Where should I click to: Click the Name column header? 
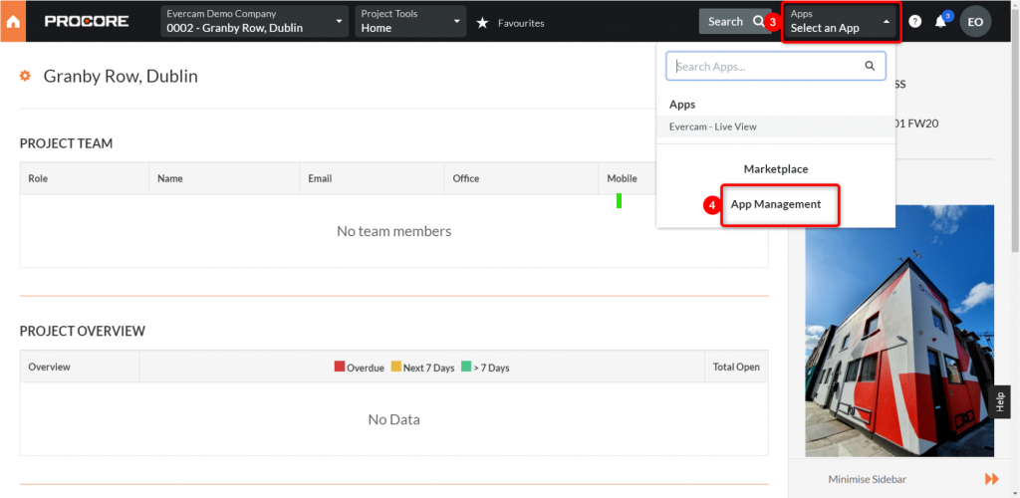pos(224,178)
